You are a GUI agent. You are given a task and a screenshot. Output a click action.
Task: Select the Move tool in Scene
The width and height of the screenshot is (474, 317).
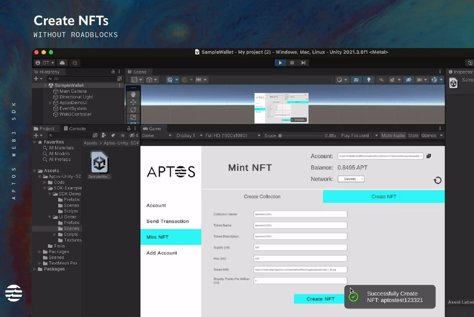click(x=133, y=102)
